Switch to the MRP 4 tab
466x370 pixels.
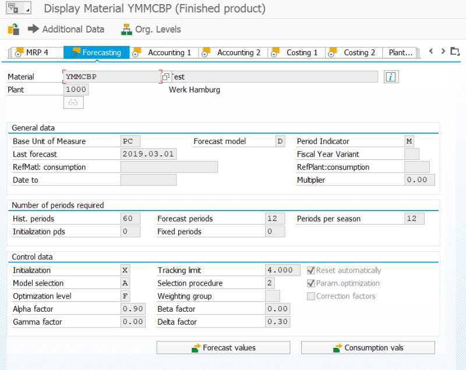36,52
